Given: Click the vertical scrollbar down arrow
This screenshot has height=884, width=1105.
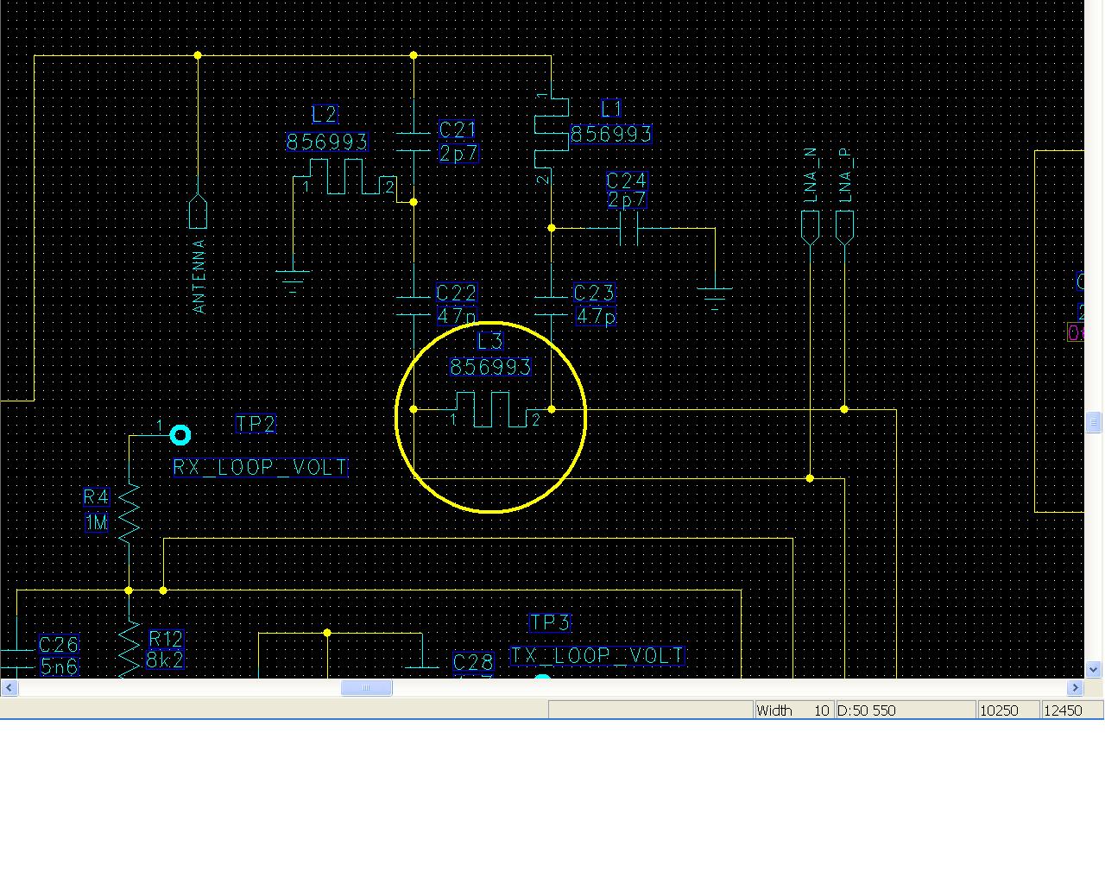Looking at the screenshot, I should click(1094, 669).
